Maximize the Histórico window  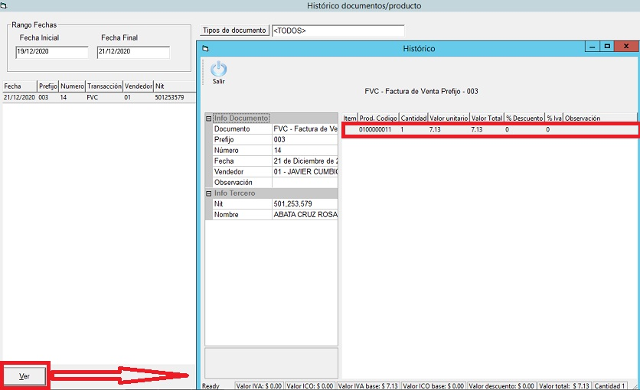pos(607,47)
